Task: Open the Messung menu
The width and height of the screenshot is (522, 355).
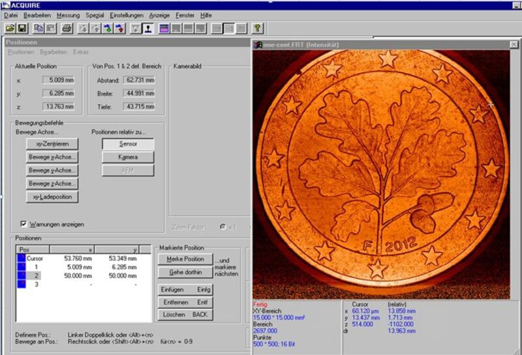Action: click(68, 15)
